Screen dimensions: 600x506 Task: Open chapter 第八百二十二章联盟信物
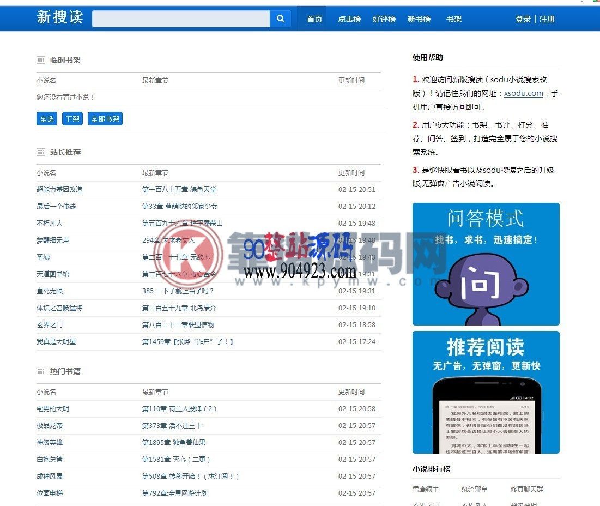(178, 324)
